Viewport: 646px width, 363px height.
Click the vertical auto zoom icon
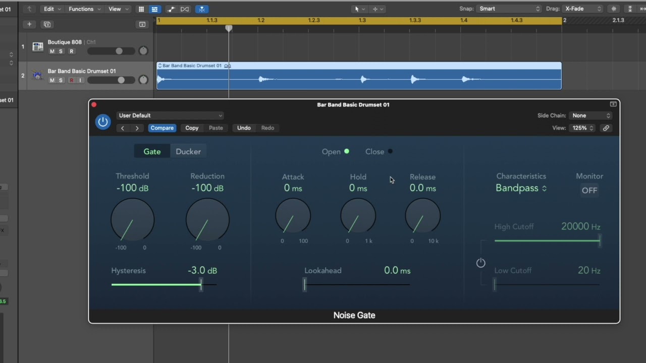point(630,9)
